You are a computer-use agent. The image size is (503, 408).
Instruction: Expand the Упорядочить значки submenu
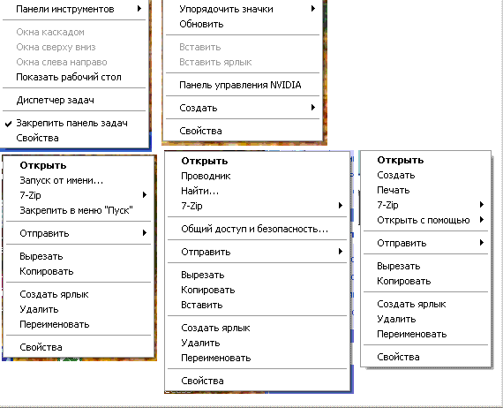(x=243, y=9)
